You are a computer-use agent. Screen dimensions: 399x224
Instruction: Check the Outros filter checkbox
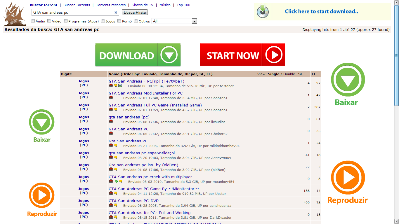tap(136, 21)
